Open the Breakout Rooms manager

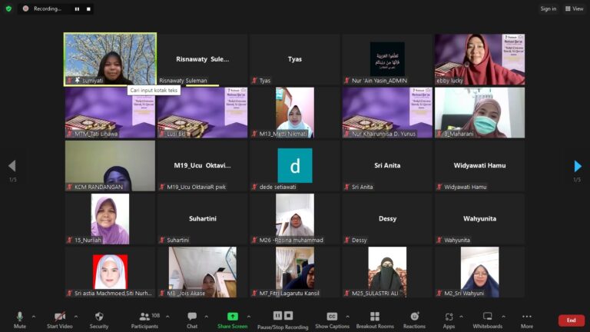click(375, 320)
